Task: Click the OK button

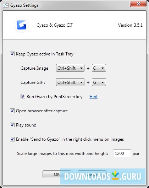Action: pos(57,174)
